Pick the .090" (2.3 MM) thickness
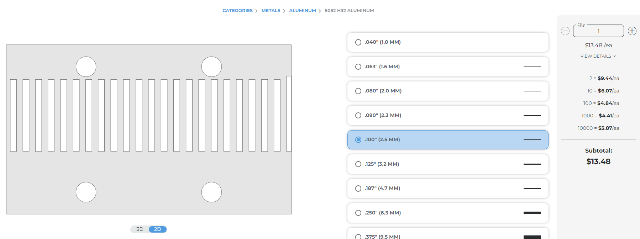 coord(358,115)
